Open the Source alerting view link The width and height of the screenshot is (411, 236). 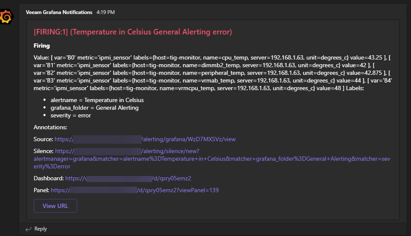(145, 139)
